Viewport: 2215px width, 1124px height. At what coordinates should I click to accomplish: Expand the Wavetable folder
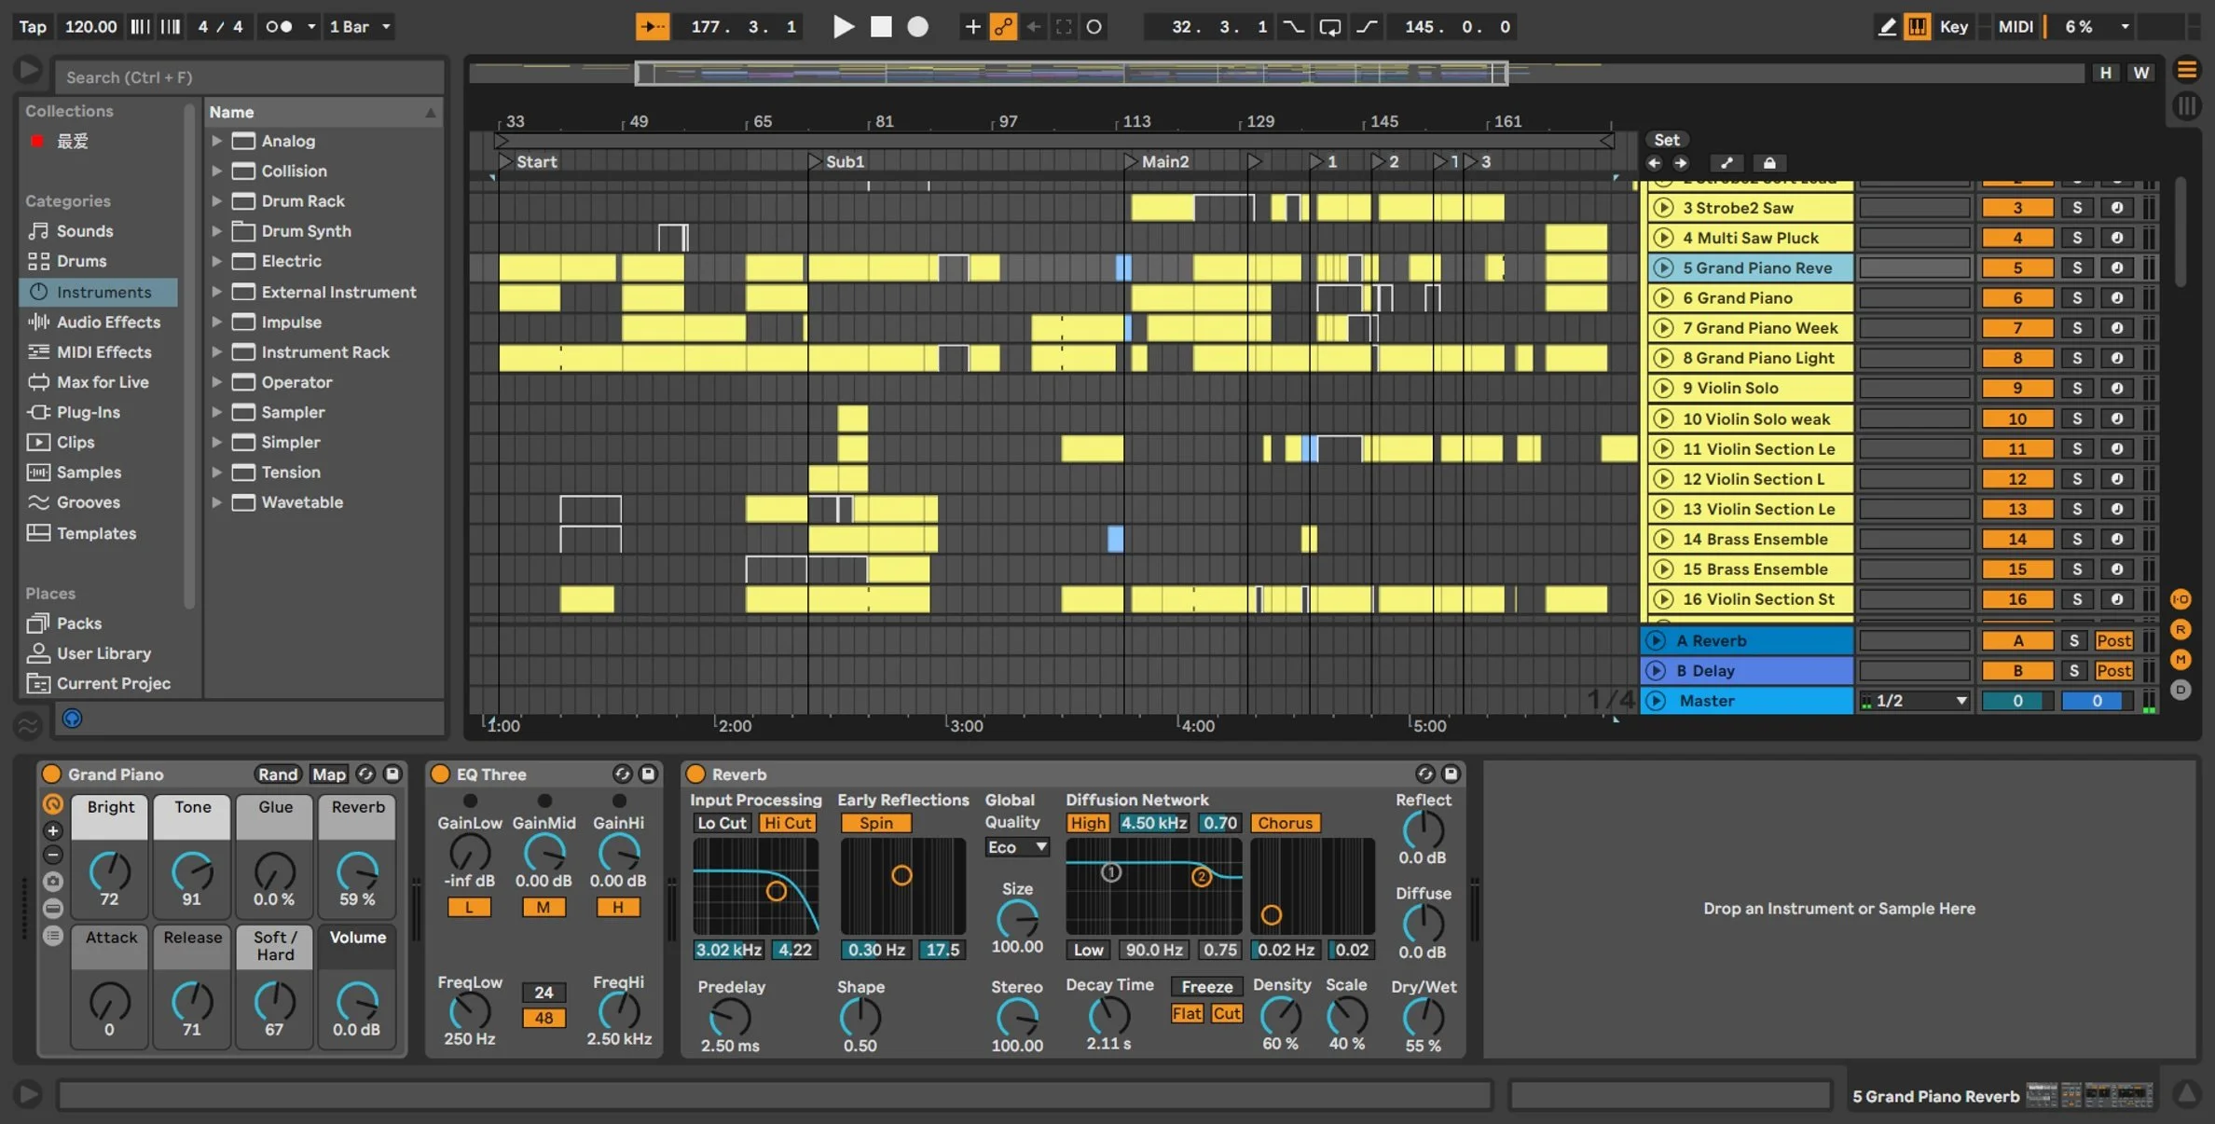216,502
